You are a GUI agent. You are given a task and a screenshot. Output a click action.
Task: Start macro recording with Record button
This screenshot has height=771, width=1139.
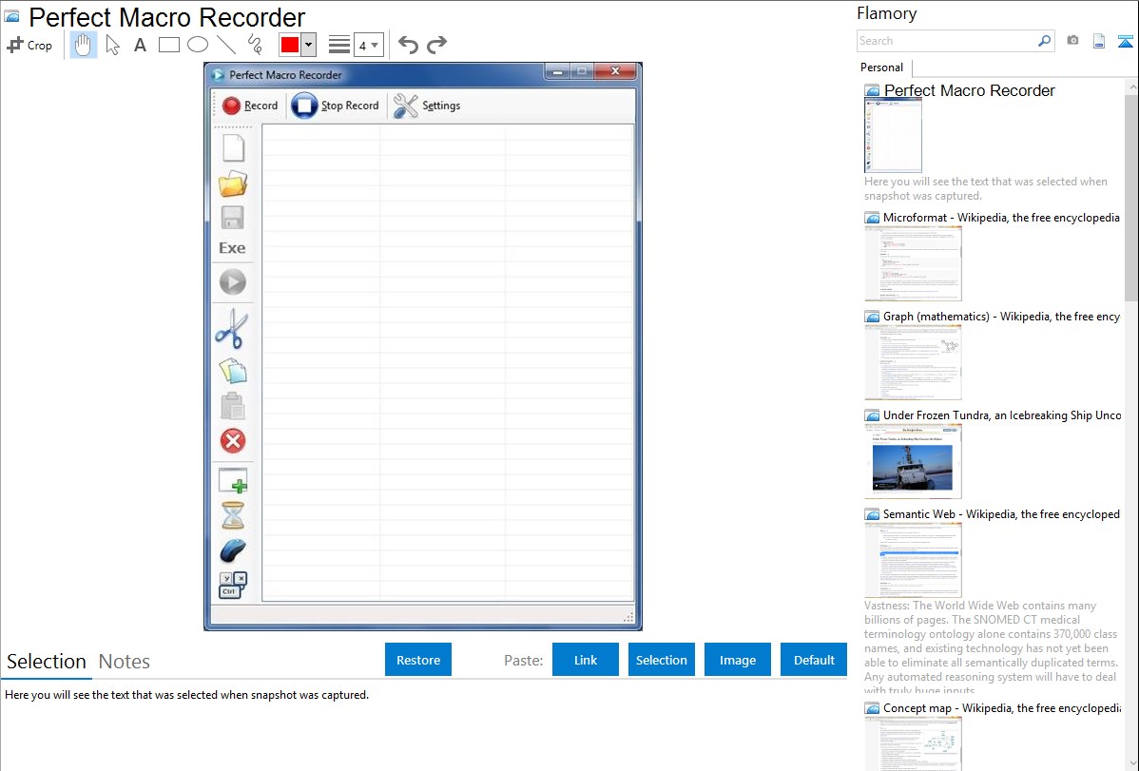pos(251,106)
